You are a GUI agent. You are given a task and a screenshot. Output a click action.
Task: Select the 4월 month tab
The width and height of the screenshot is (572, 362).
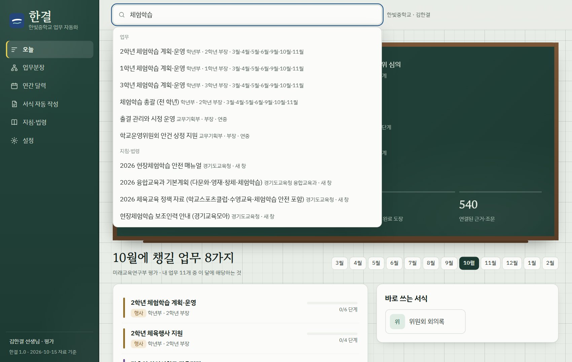(358, 263)
